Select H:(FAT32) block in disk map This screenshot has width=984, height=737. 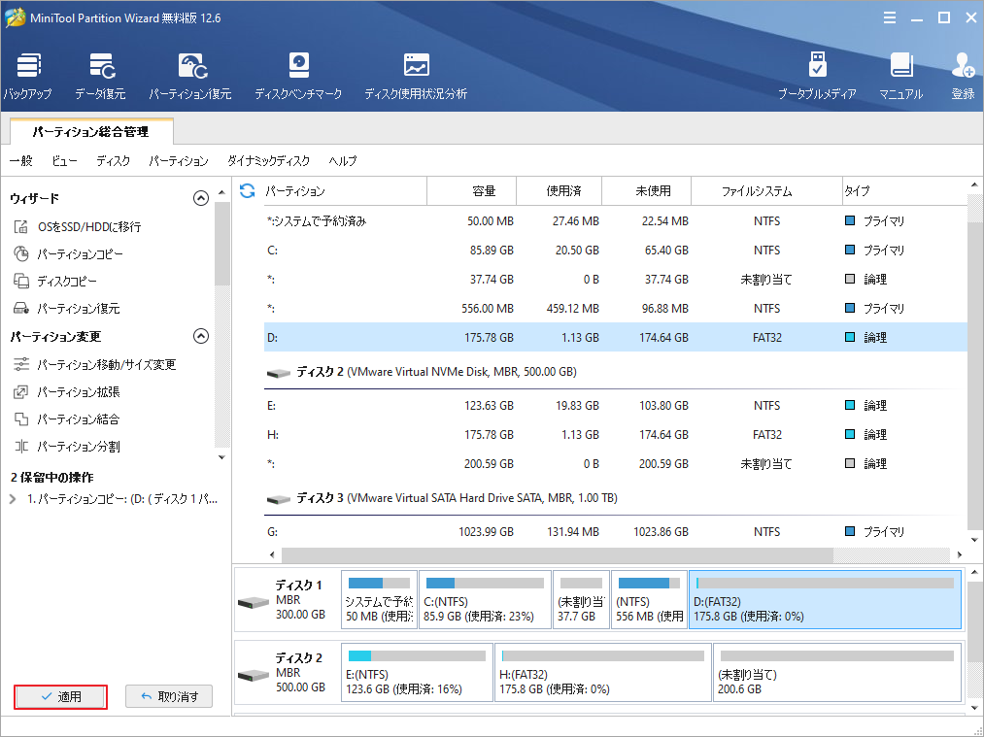coord(603,672)
